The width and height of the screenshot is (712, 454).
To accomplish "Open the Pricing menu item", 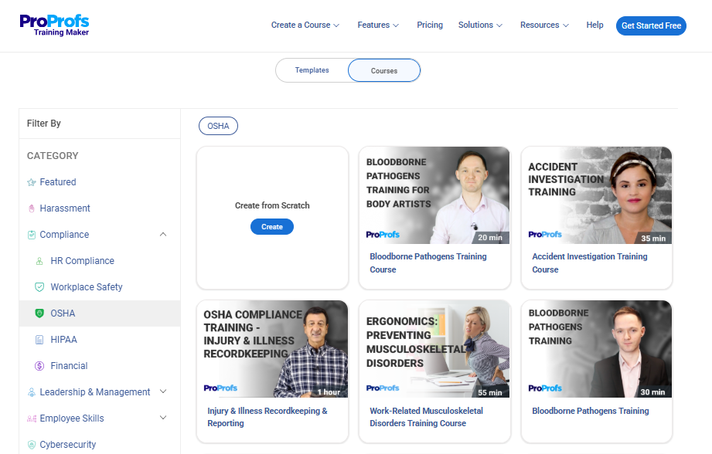I will 430,25.
